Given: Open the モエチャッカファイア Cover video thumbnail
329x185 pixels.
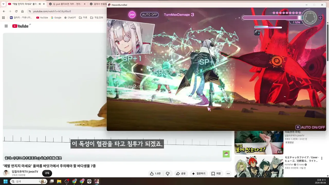Looking at the screenshot, I should 259,166.
